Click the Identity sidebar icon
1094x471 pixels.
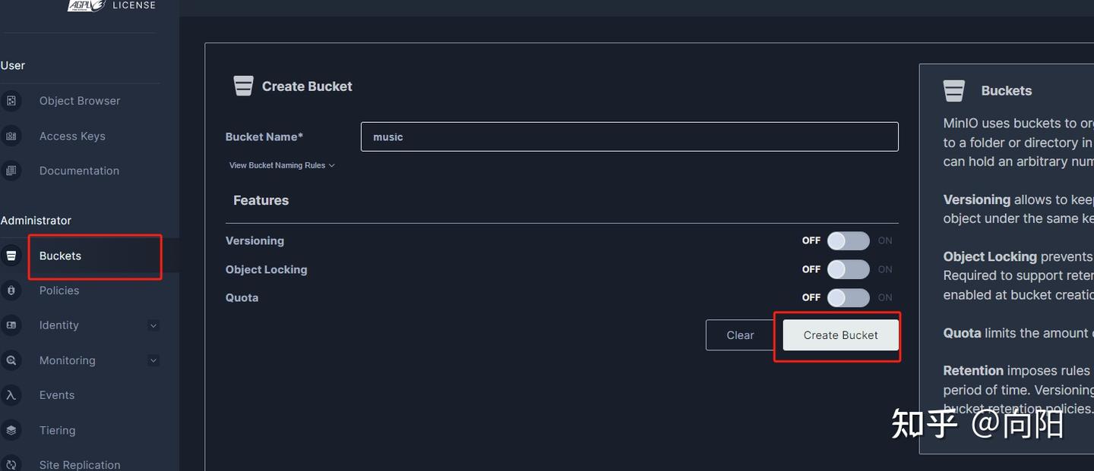[11, 325]
